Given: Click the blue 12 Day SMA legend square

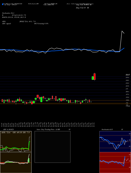Looking at the screenshot, I should click(3, 4).
